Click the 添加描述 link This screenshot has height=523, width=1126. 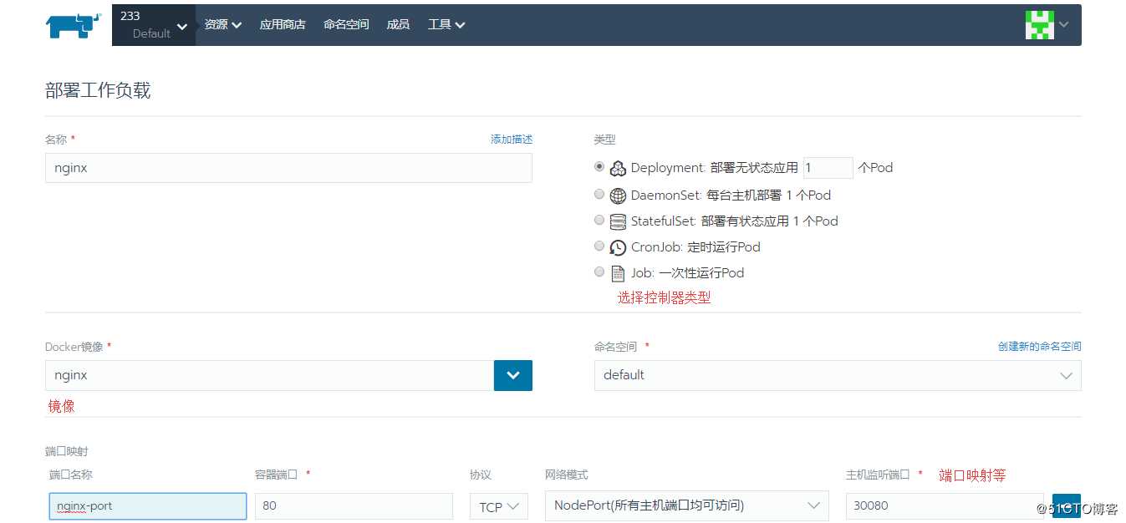512,140
